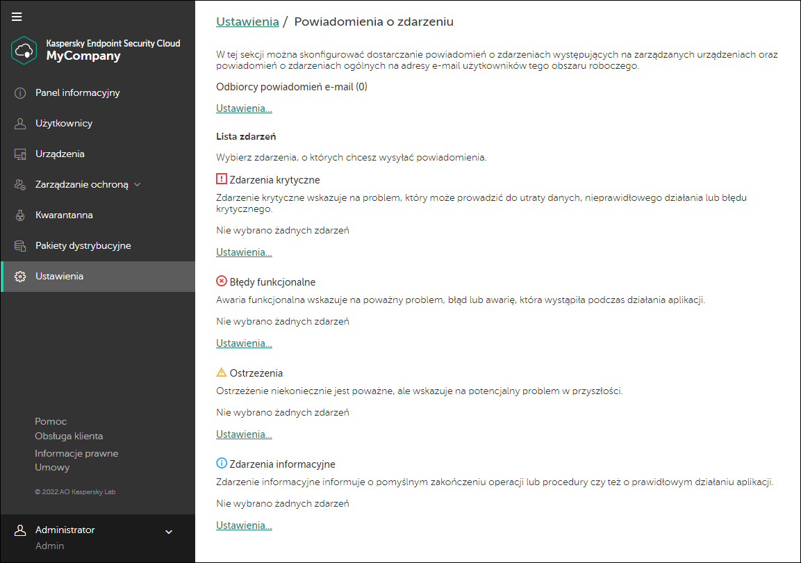Open the Pomoc help link
This screenshot has height=563, width=801.
(51, 421)
